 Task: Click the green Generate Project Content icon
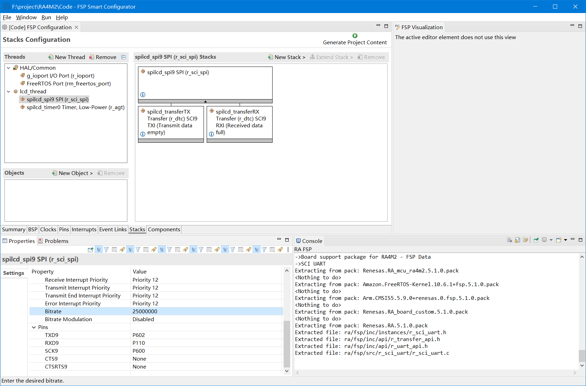(x=355, y=36)
